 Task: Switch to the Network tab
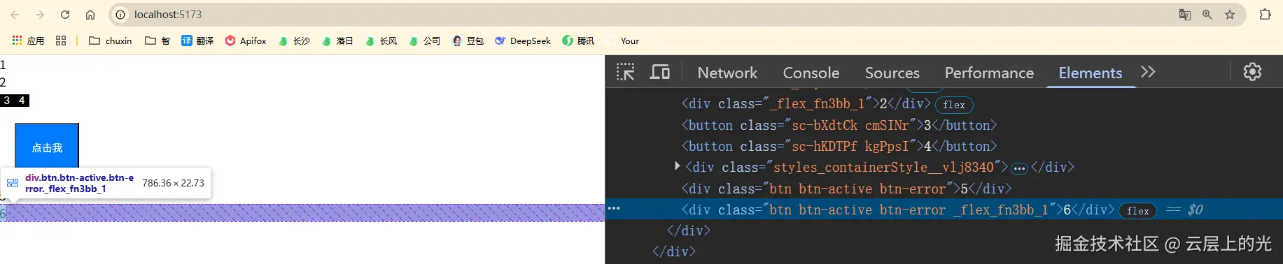pos(727,73)
